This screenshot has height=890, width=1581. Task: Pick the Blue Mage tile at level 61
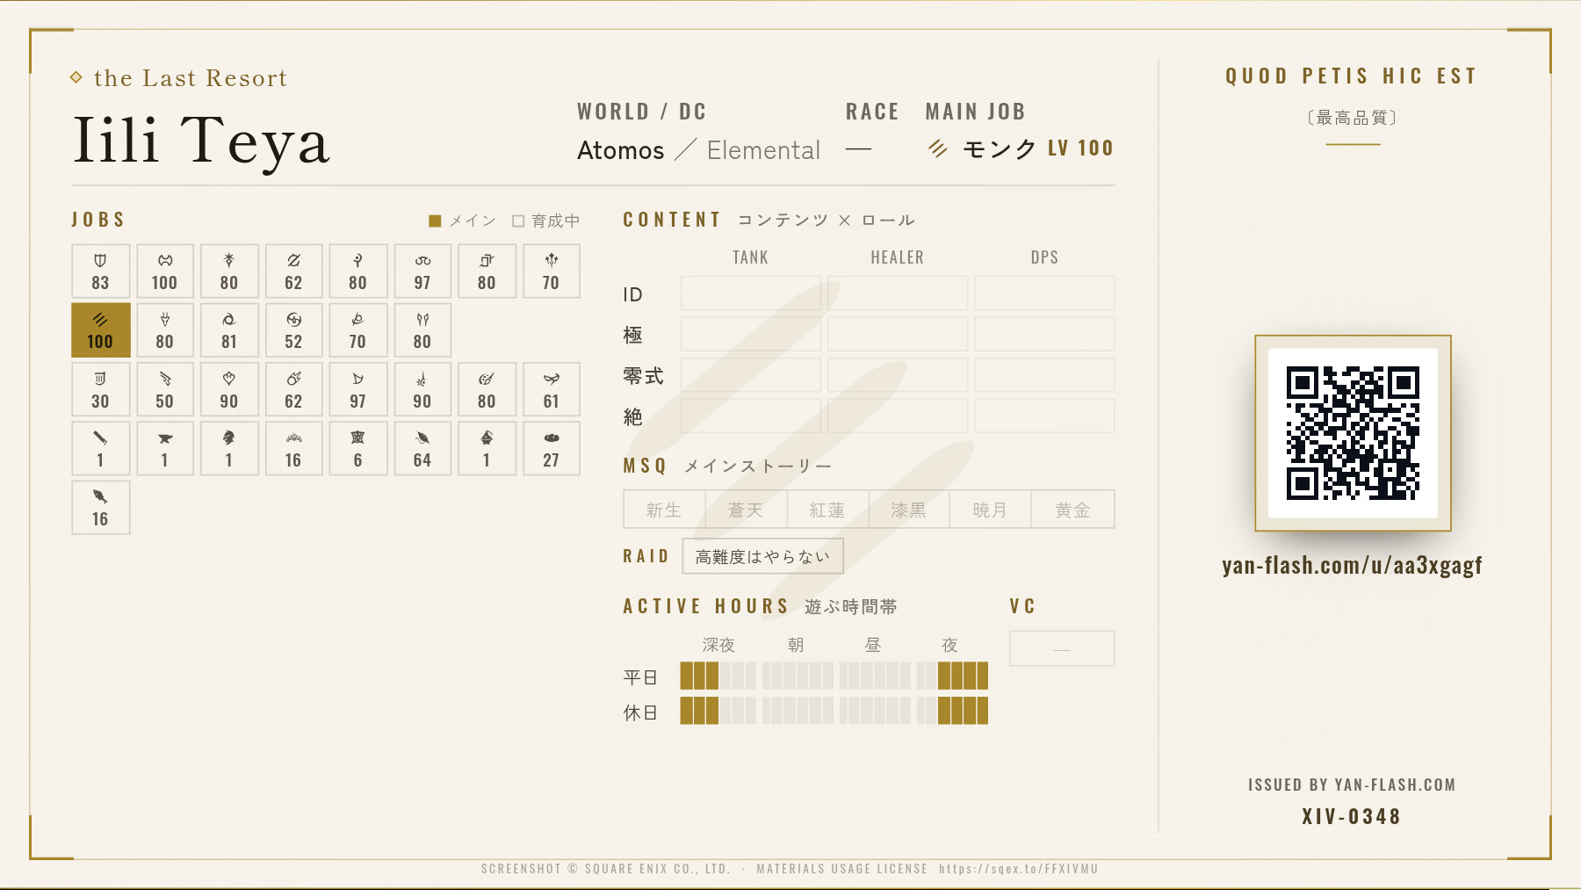click(x=552, y=390)
